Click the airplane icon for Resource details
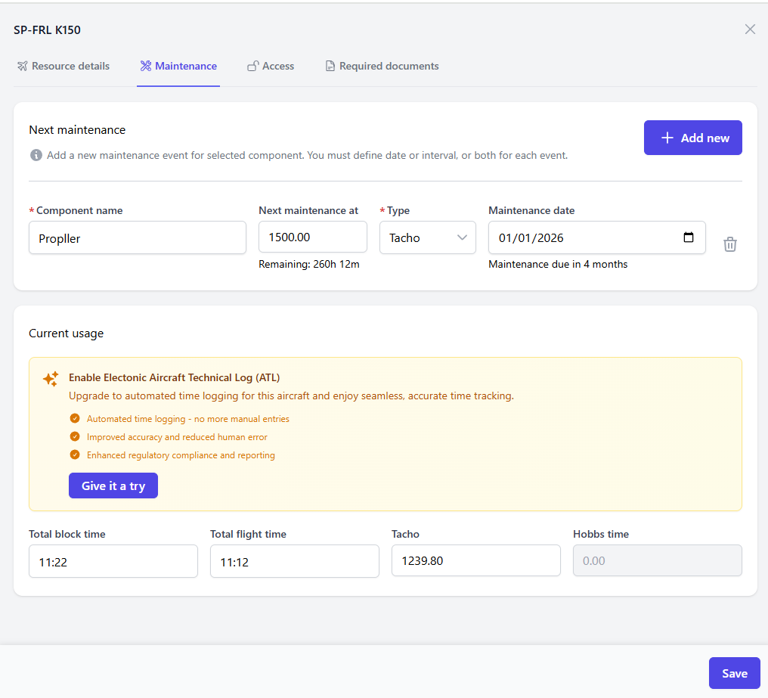Image resolution: width=768 pixels, height=698 pixels. tap(22, 67)
